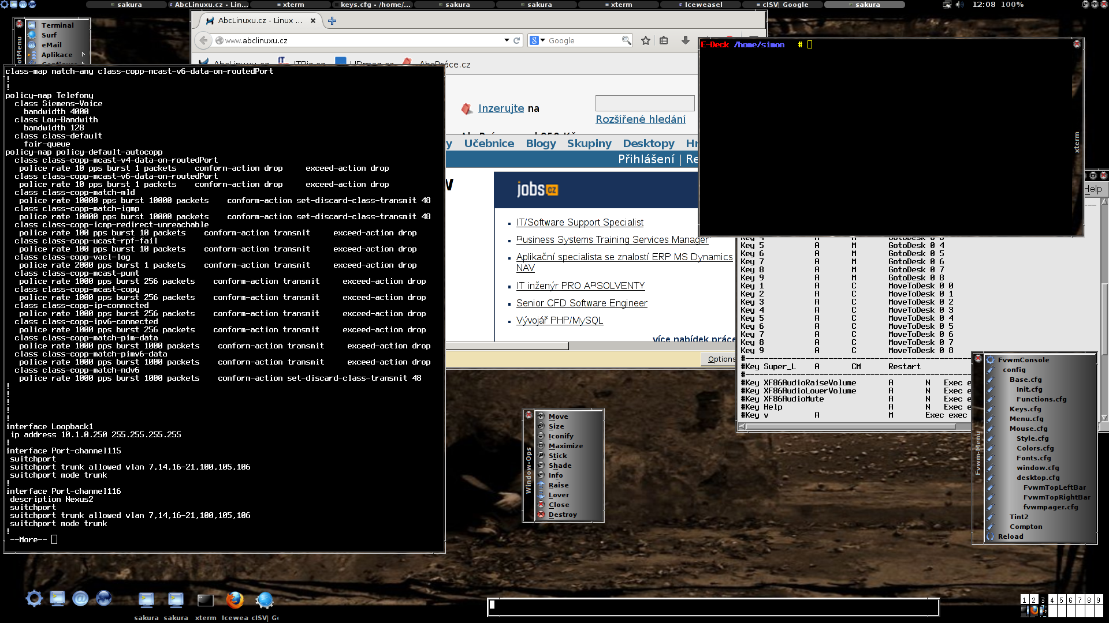Image resolution: width=1109 pixels, height=623 pixels.
Task: Select the xterm window icon in bottom icon box
Action: pyautogui.click(x=205, y=601)
